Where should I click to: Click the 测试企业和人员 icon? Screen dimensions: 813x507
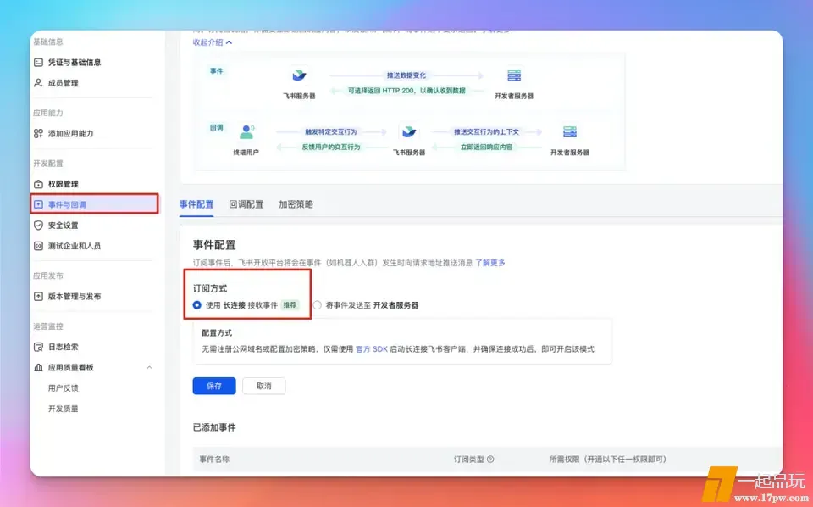(x=38, y=246)
